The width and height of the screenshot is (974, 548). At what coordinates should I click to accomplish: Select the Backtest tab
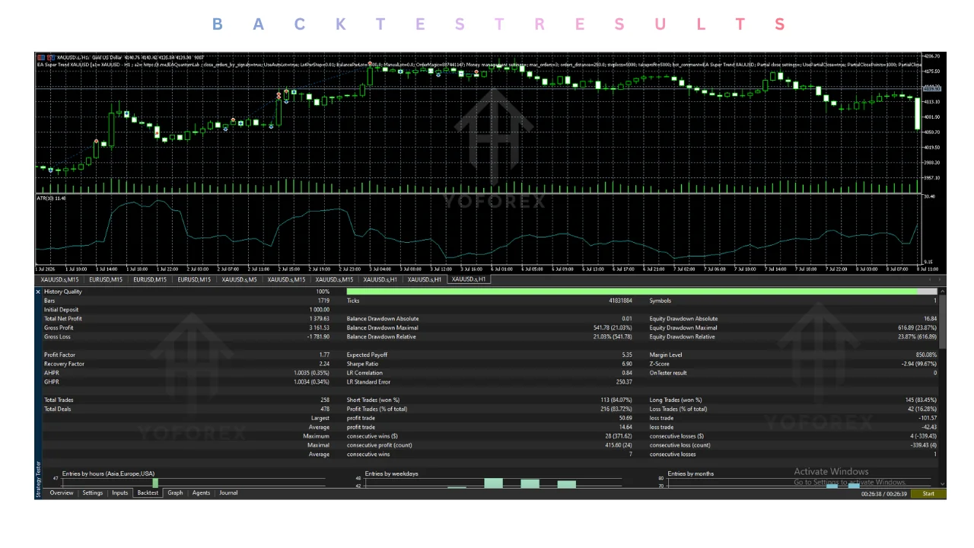148,493
